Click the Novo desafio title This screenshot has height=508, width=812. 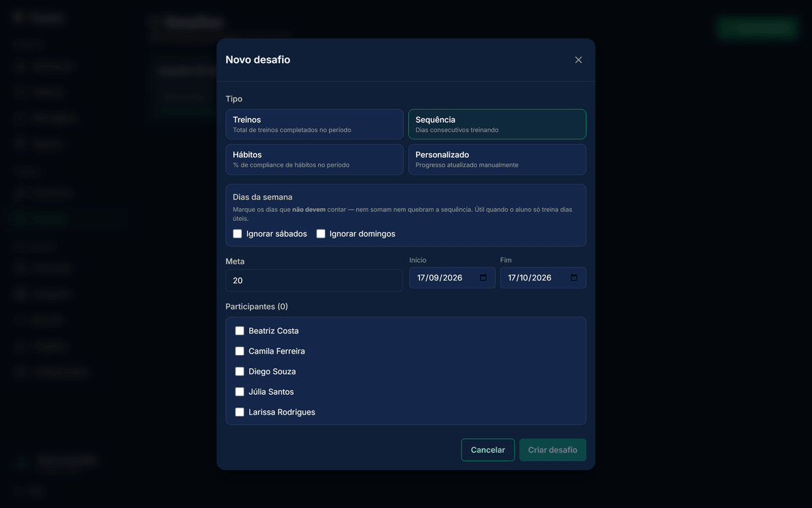coord(258,60)
